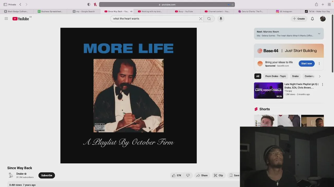Viewport: 334px width, 187px height.
Task: Save the video to a playlist
Action: point(234,175)
